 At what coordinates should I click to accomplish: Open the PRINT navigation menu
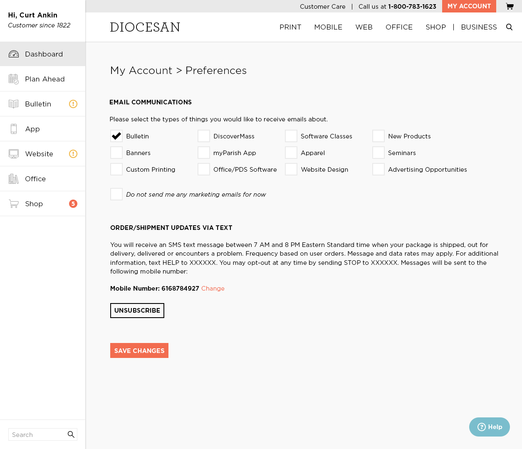pos(290,27)
